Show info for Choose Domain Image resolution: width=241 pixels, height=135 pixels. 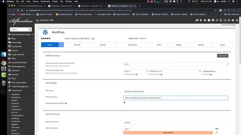pos(162,75)
